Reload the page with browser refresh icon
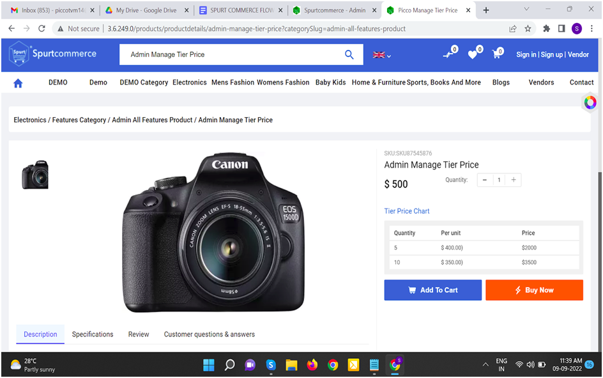The height and width of the screenshot is (378, 603). 42,29
